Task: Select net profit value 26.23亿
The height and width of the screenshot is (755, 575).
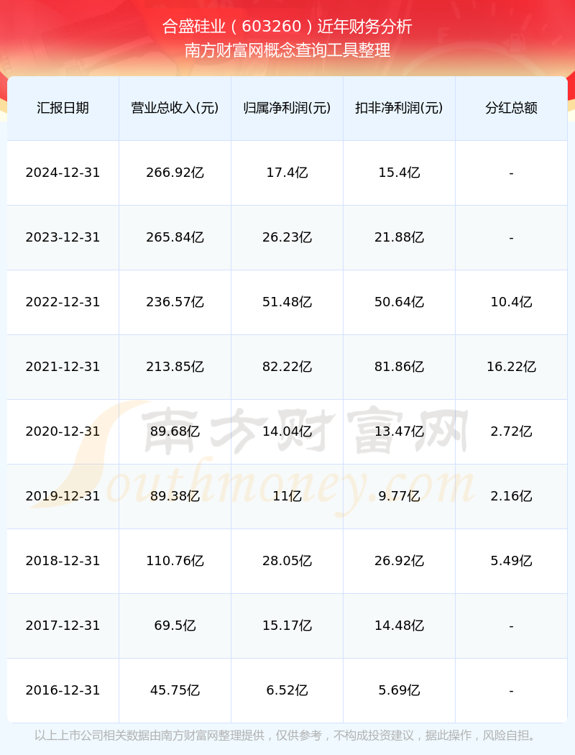Action: point(287,237)
